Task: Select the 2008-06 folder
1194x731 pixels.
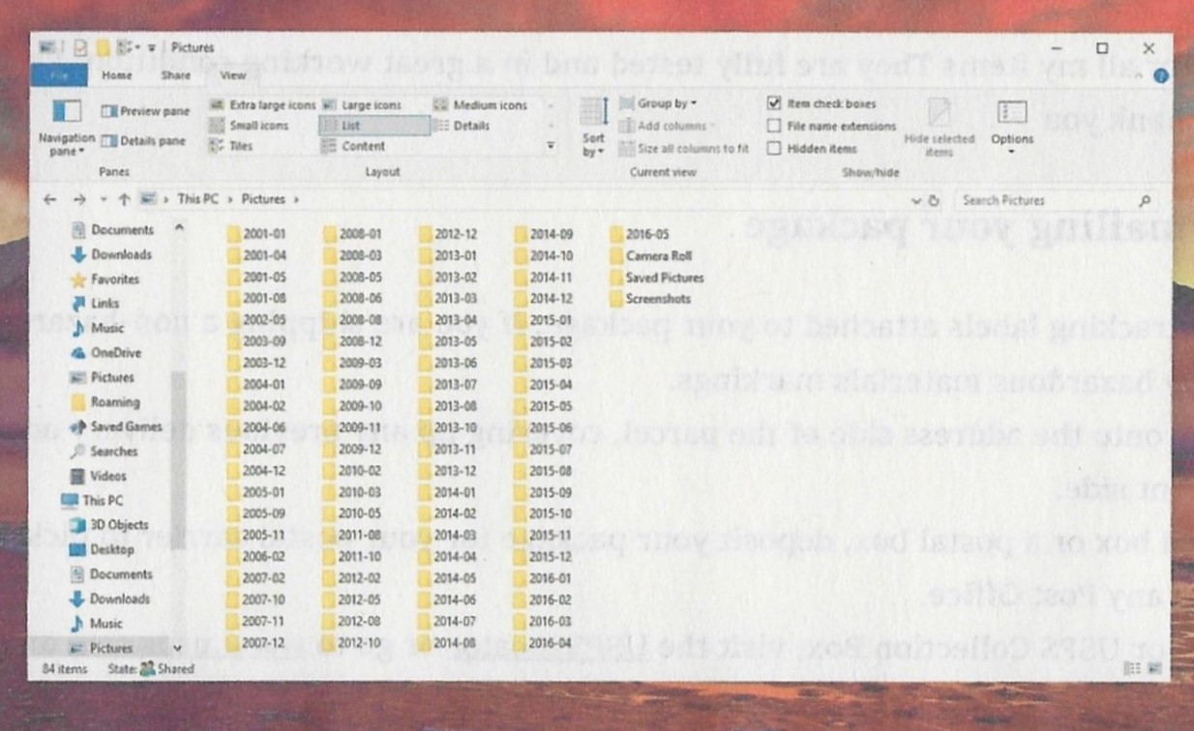Action: 352,299
